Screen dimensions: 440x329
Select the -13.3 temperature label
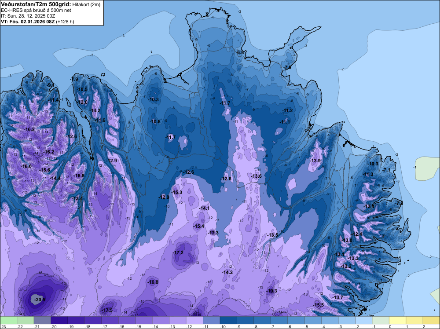pyautogui.click(x=353, y=258)
